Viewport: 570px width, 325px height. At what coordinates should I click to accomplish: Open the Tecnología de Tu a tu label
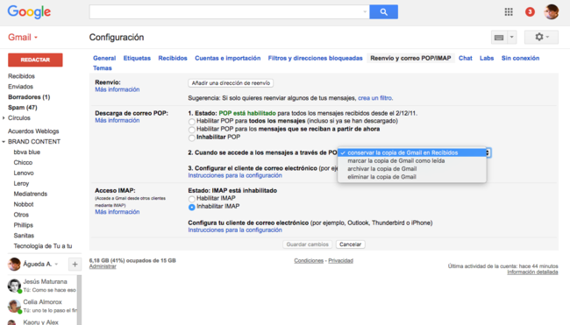(43, 246)
